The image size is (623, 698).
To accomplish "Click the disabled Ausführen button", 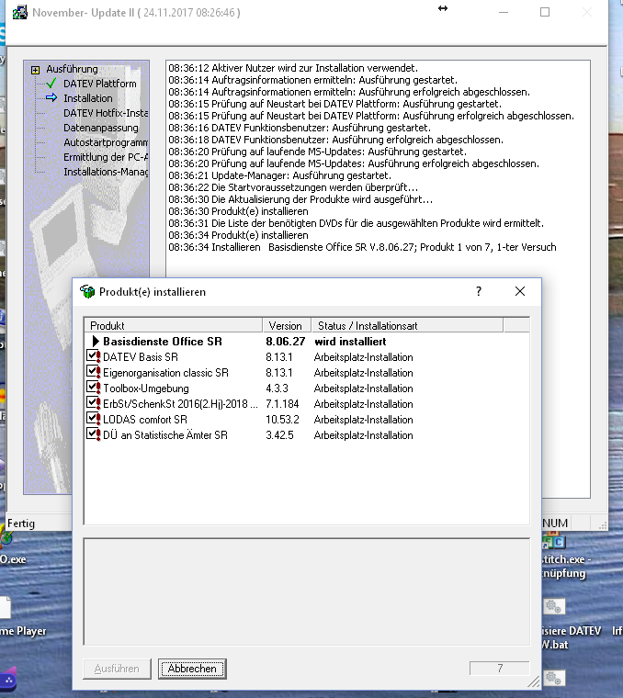I will 117,669.
